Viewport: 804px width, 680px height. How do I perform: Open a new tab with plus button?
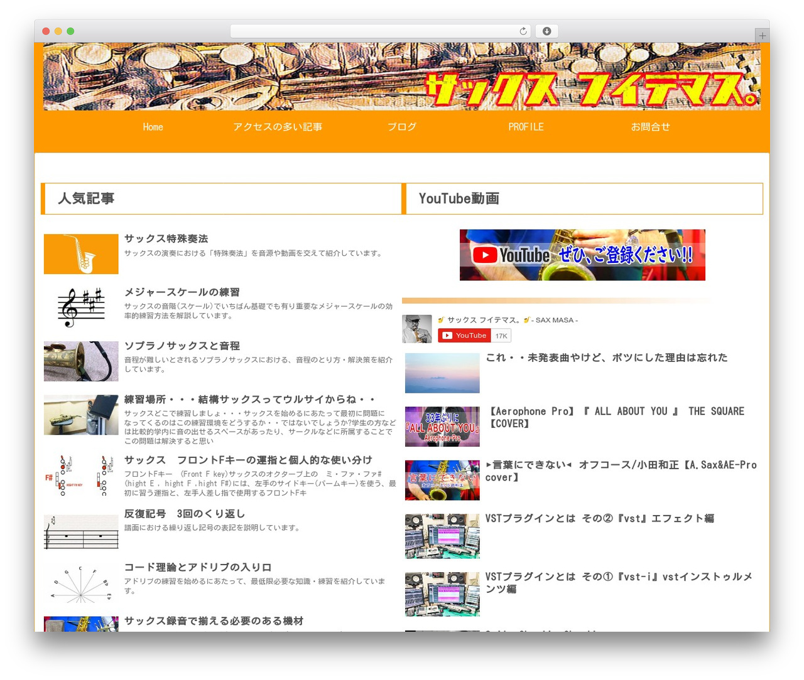[x=762, y=36]
